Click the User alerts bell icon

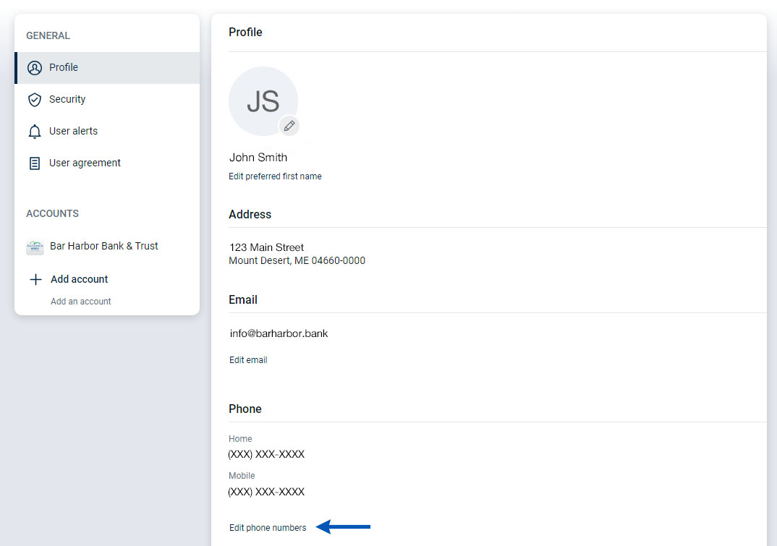point(34,132)
